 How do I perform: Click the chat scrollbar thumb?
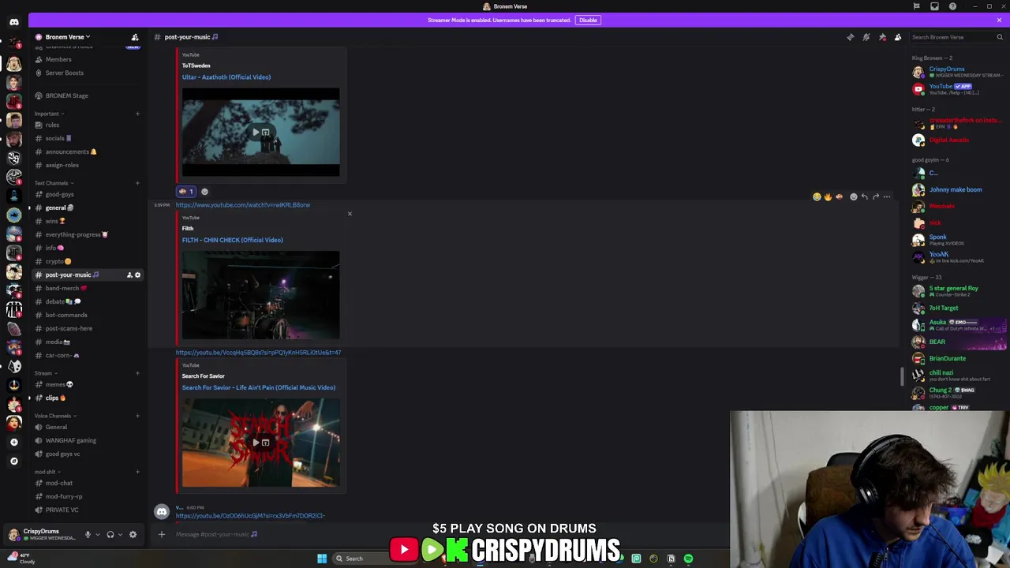pos(902,376)
